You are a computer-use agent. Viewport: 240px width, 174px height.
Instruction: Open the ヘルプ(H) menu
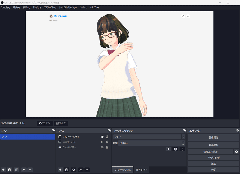pyautogui.click(x=94, y=8)
